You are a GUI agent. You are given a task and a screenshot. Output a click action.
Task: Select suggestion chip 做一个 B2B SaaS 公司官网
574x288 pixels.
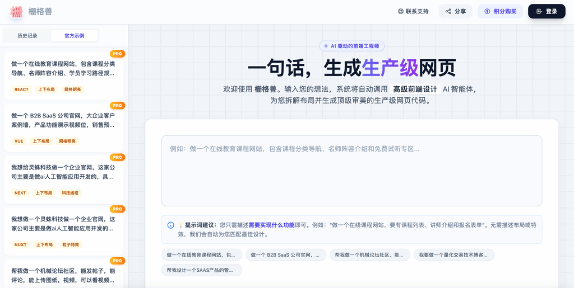[x=286, y=255]
